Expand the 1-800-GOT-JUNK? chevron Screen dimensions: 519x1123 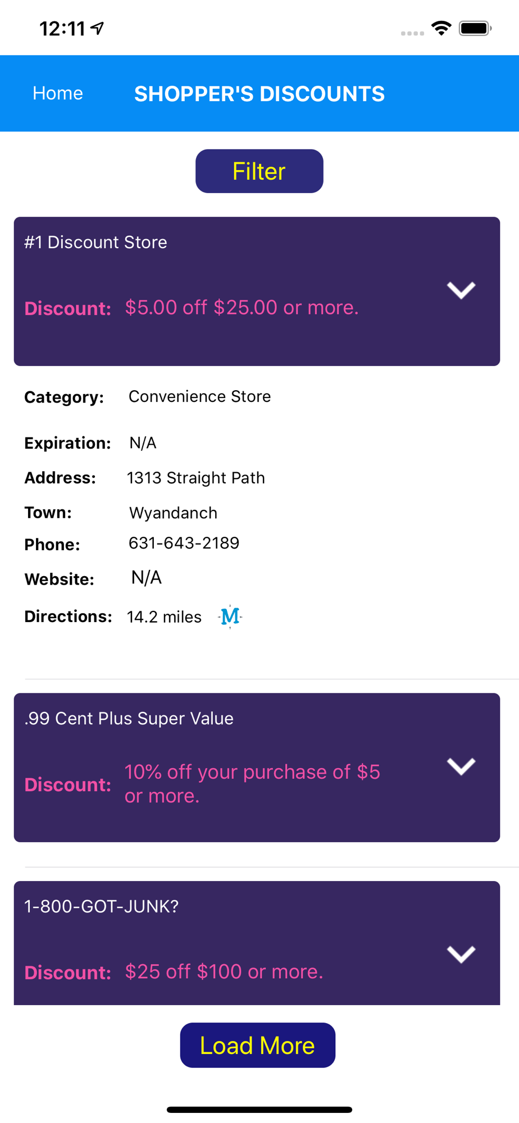pos(461,954)
